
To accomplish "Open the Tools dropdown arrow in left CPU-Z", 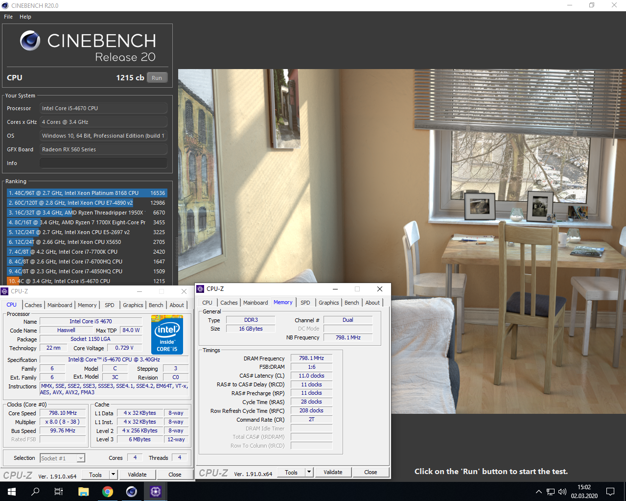I will pos(113,475).
